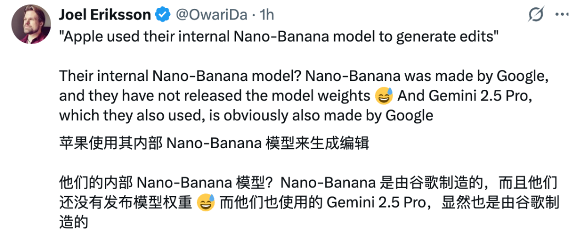
Task: Click the Joel Eriksson display name
Action: pyautogui.click(x=104, y=15)
